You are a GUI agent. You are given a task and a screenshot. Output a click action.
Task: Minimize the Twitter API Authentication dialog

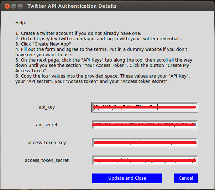click(14, 6)
